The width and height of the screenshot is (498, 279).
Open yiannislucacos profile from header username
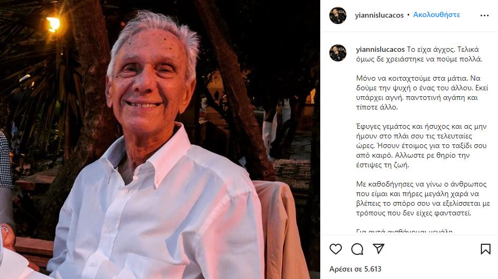(x=379, y=15)
